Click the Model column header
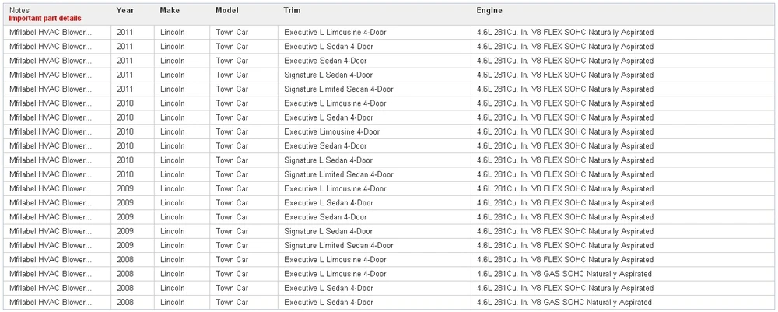This screenshot has width=778, height=312. 227,10
